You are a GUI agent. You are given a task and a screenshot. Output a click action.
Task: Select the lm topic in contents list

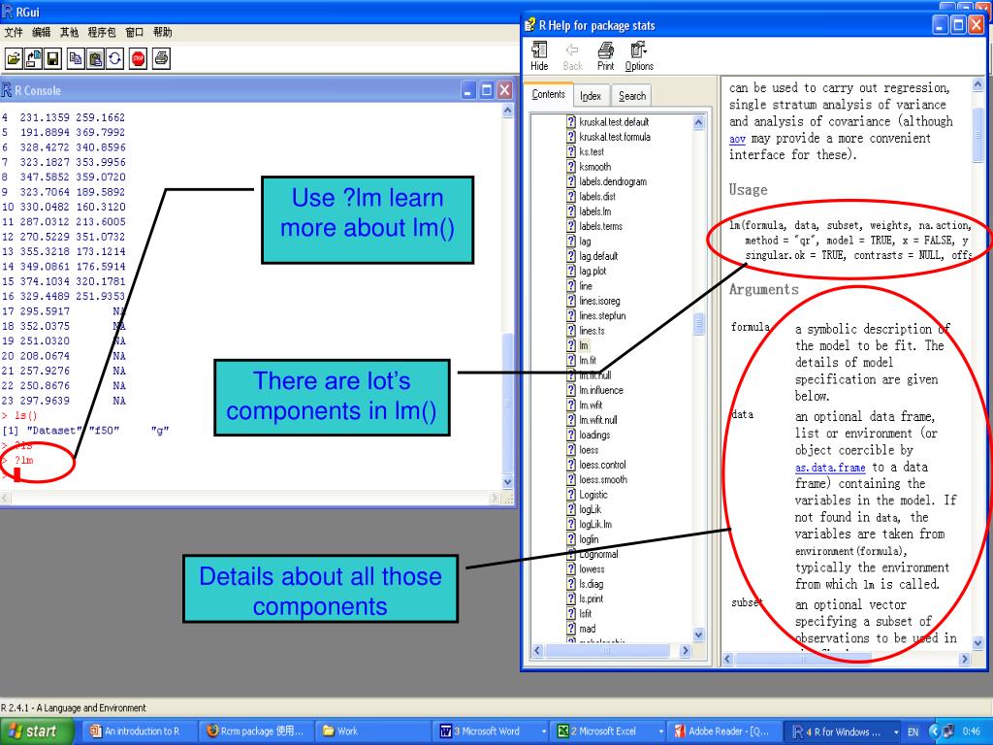click(x=583, y=345)
